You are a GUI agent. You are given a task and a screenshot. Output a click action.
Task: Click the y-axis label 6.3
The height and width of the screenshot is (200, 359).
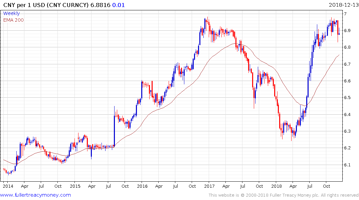pyautogui.click(x=347, y=131)
